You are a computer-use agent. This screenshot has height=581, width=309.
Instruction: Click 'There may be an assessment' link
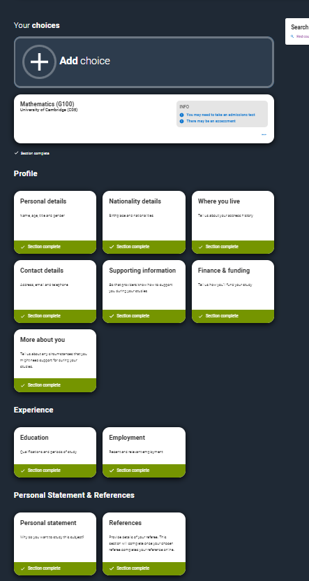[x=211, y=121]
